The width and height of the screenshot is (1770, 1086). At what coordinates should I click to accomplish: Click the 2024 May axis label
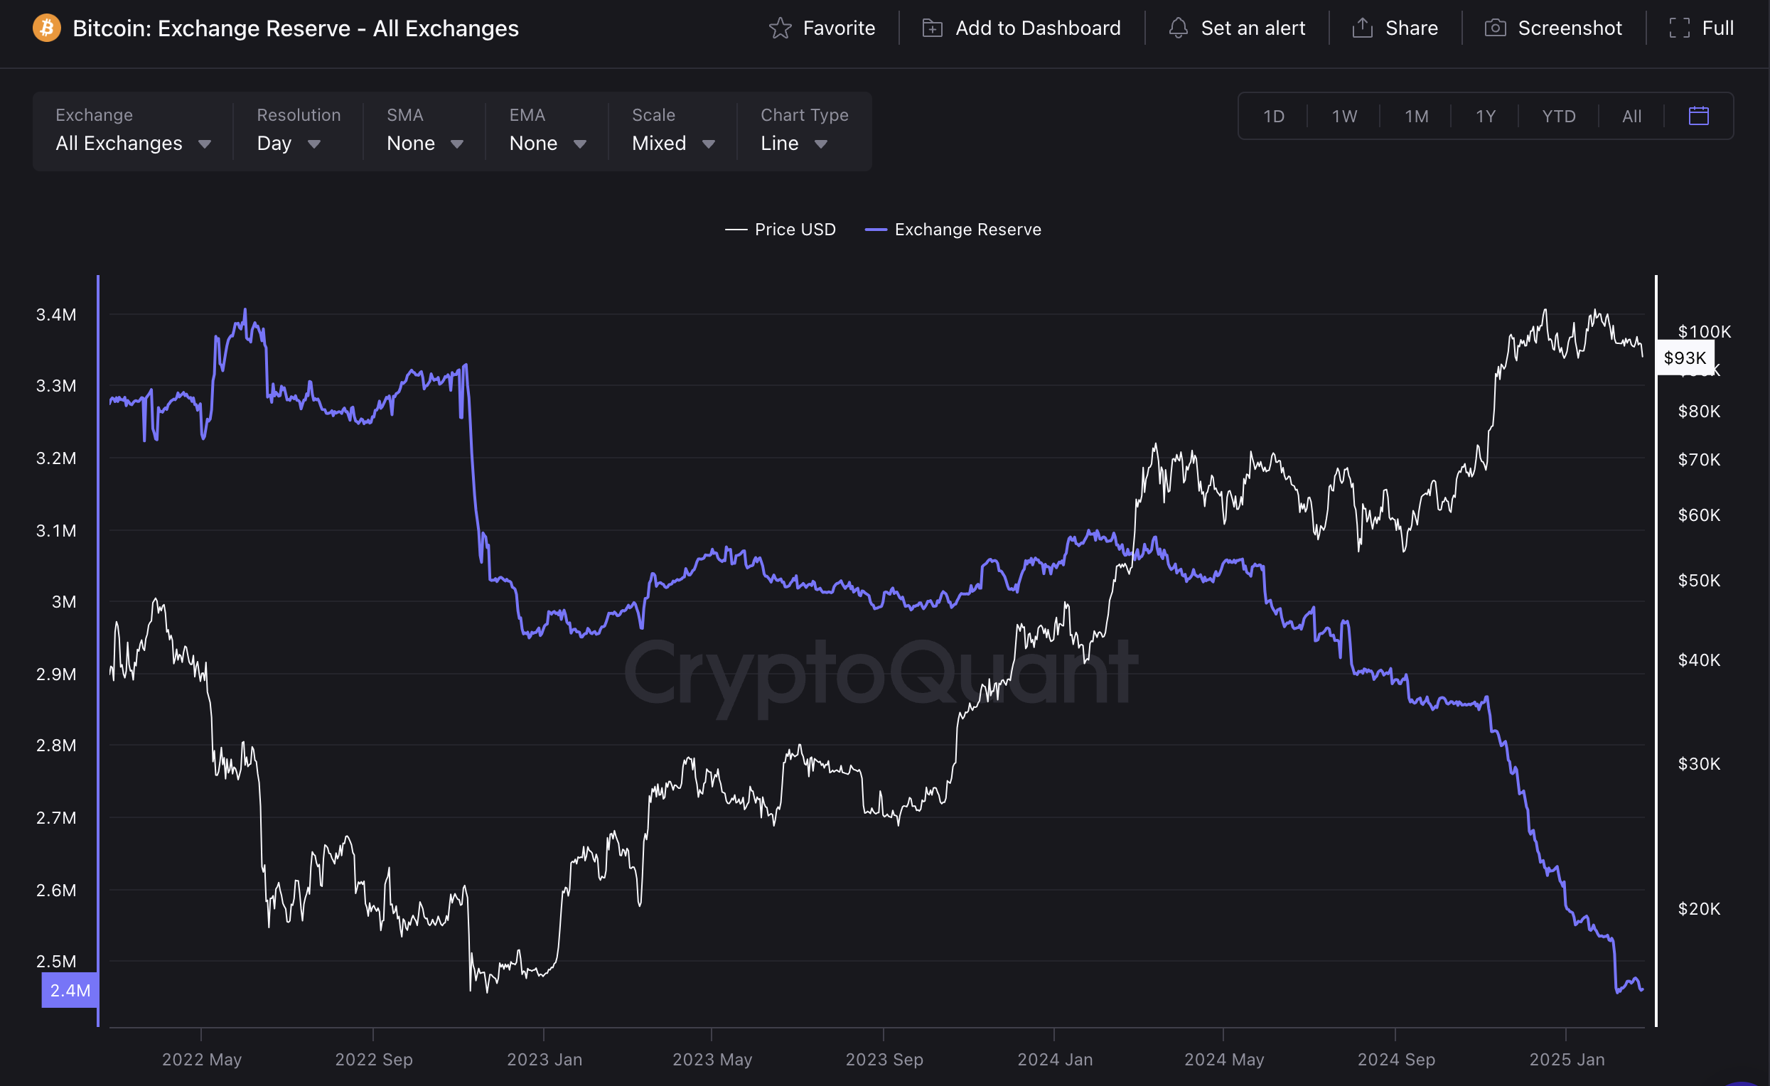(x=1224, y=1060)
